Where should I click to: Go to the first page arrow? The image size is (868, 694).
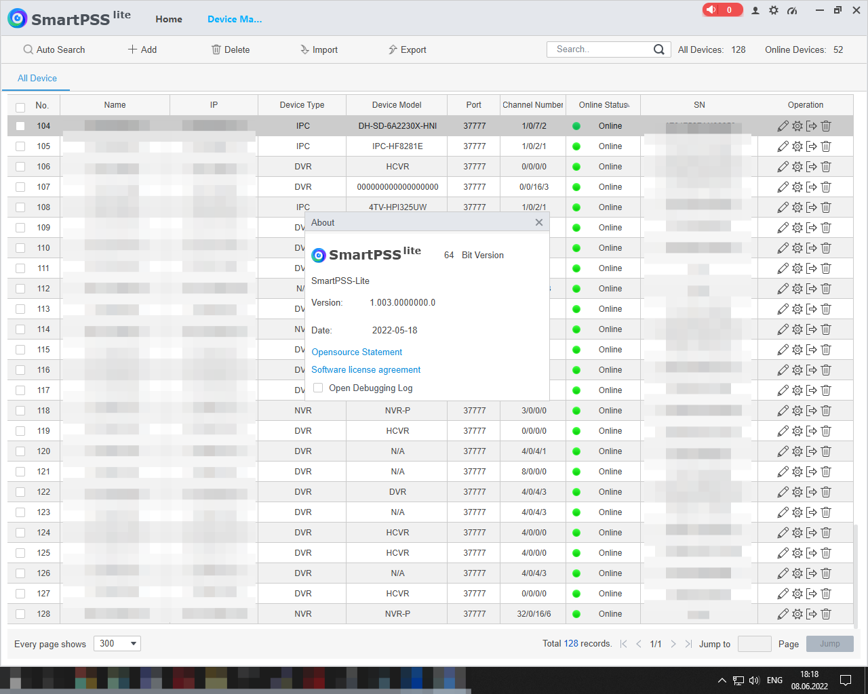623,644
